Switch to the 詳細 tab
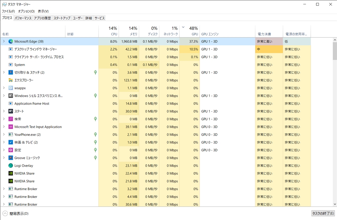Viewport: 337px width, 220px height. [x=89, y=18]
